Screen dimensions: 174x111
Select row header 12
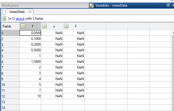pyautogui.click(x=10, y=96)
